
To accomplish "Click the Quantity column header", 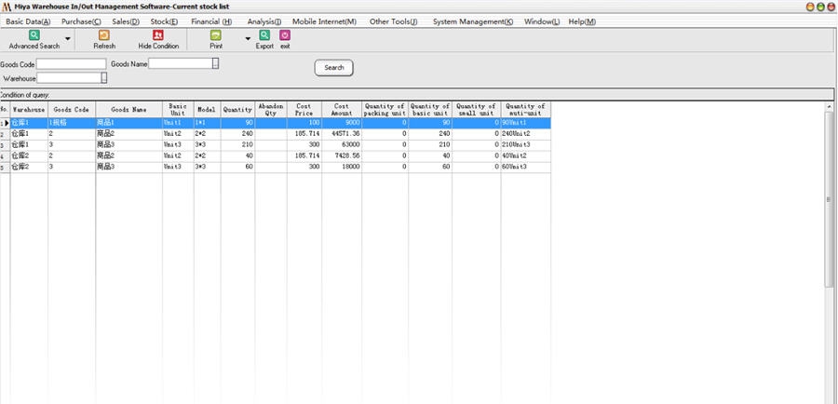I will 237,109.
